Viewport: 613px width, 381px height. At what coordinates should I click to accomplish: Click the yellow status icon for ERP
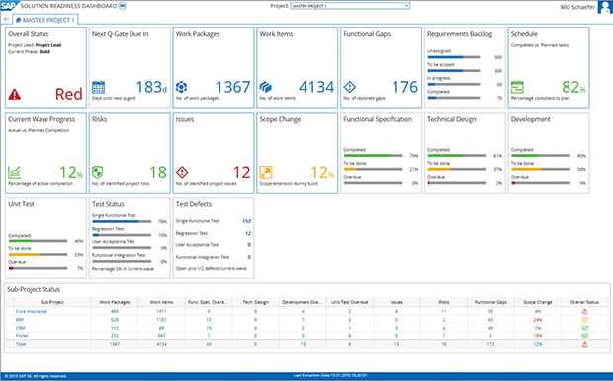pyautogui.click(x=585, y=320)
